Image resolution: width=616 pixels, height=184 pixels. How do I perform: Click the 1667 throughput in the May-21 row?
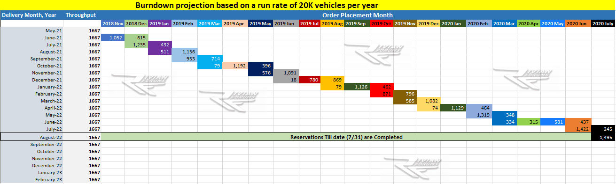[82, 30]
